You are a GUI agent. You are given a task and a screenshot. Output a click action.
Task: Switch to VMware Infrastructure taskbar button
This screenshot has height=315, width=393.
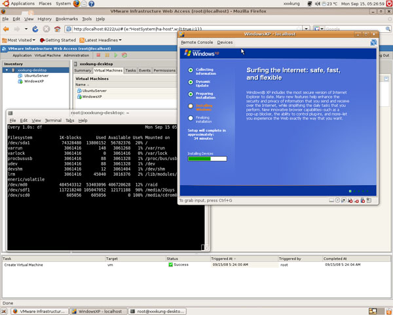pos(40,311)
